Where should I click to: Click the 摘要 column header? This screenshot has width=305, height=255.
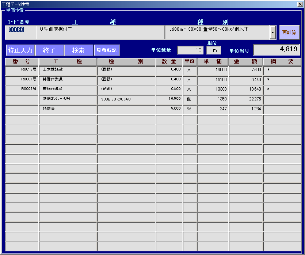point(282,61)
